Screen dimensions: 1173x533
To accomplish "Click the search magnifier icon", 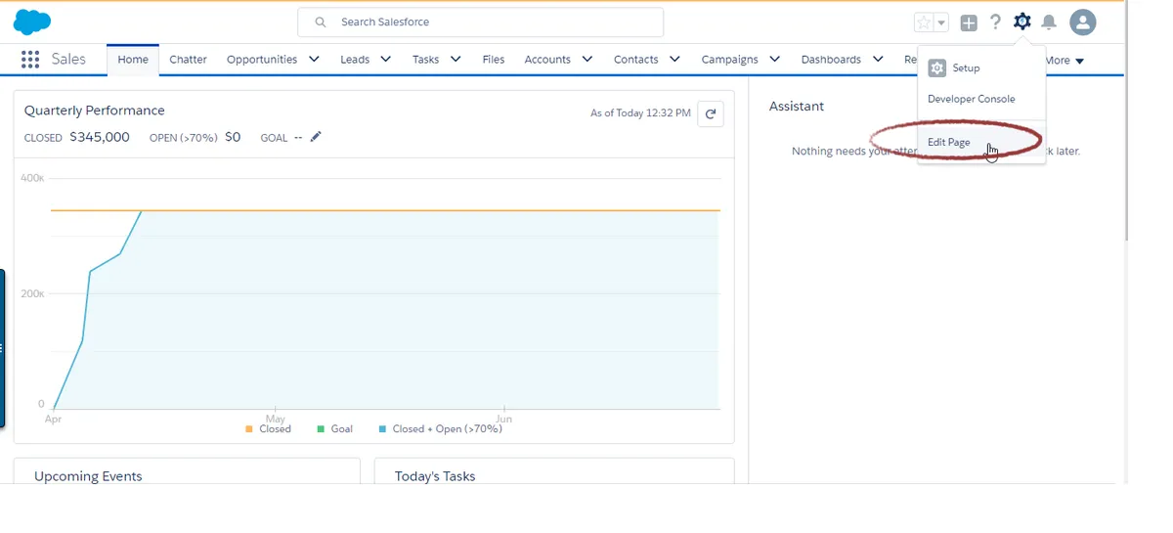I will (321, 22).
